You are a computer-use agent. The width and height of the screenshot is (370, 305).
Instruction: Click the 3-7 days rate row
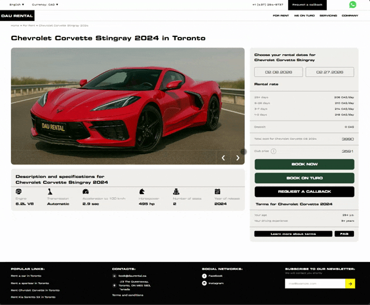[x=304, y=109]
